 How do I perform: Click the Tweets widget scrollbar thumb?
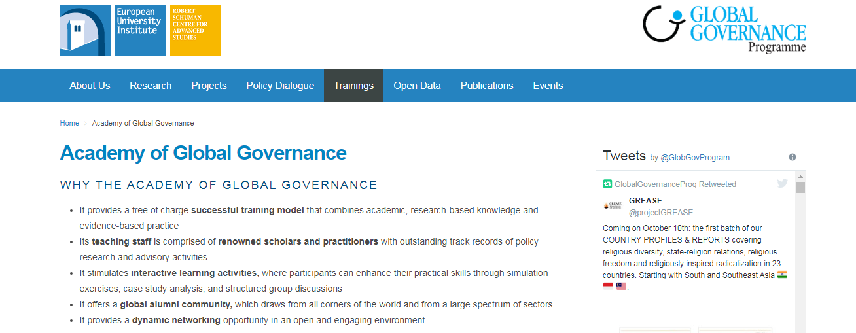coord(800,188)
